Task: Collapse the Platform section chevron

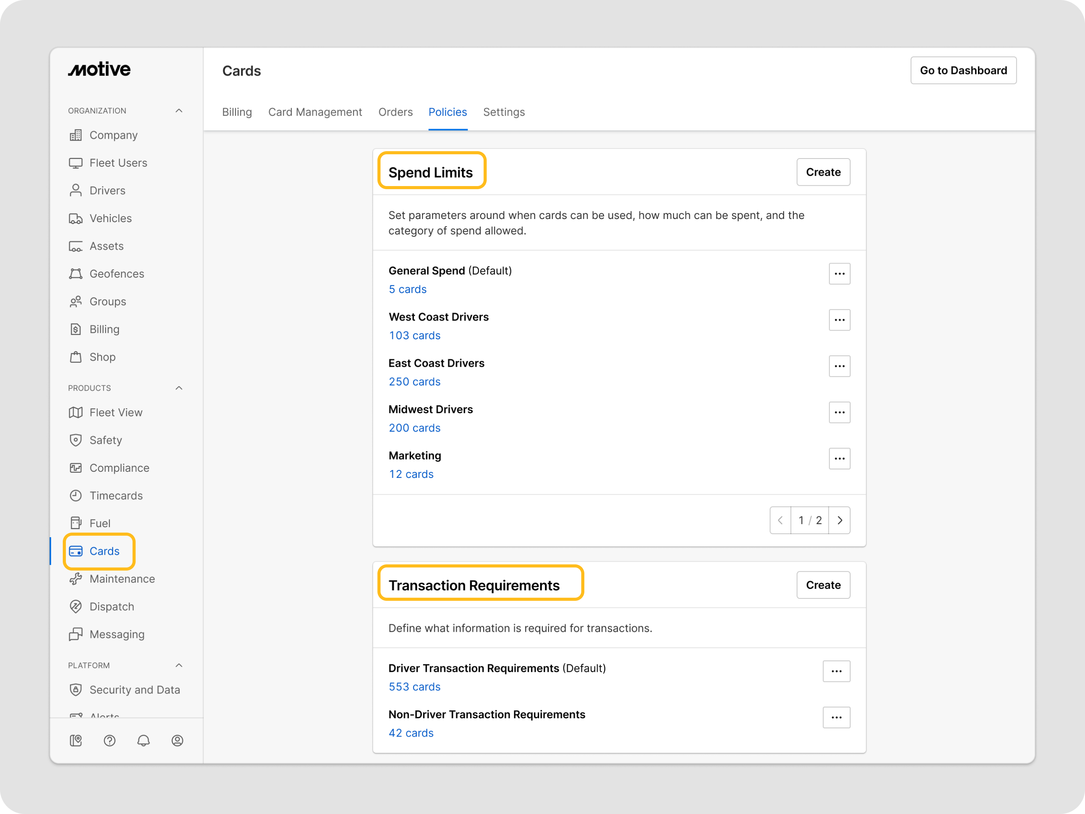Action: pyautogui.click(x=179, y=665)
